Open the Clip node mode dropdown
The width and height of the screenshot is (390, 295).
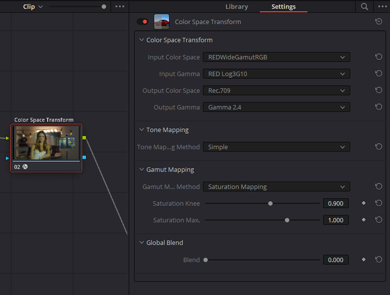[x=33, y=7]
